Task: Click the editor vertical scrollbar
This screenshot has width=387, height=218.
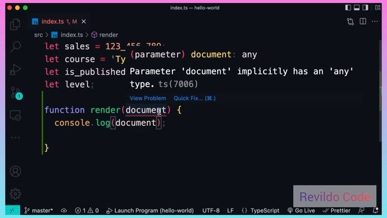Action: (380, 91)
